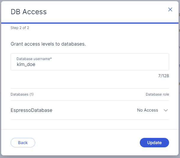Click the Back button
The width and height of the screenshot is (180, 158).
(23, 143)
